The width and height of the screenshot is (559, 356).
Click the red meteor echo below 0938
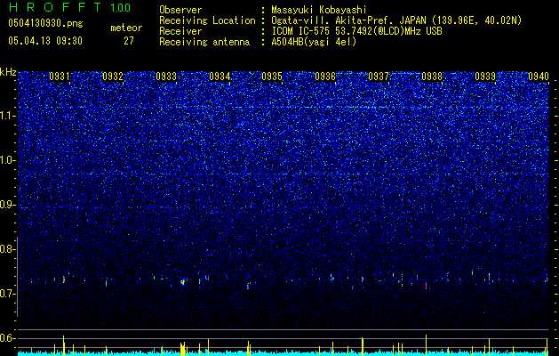tap(426, 286)
